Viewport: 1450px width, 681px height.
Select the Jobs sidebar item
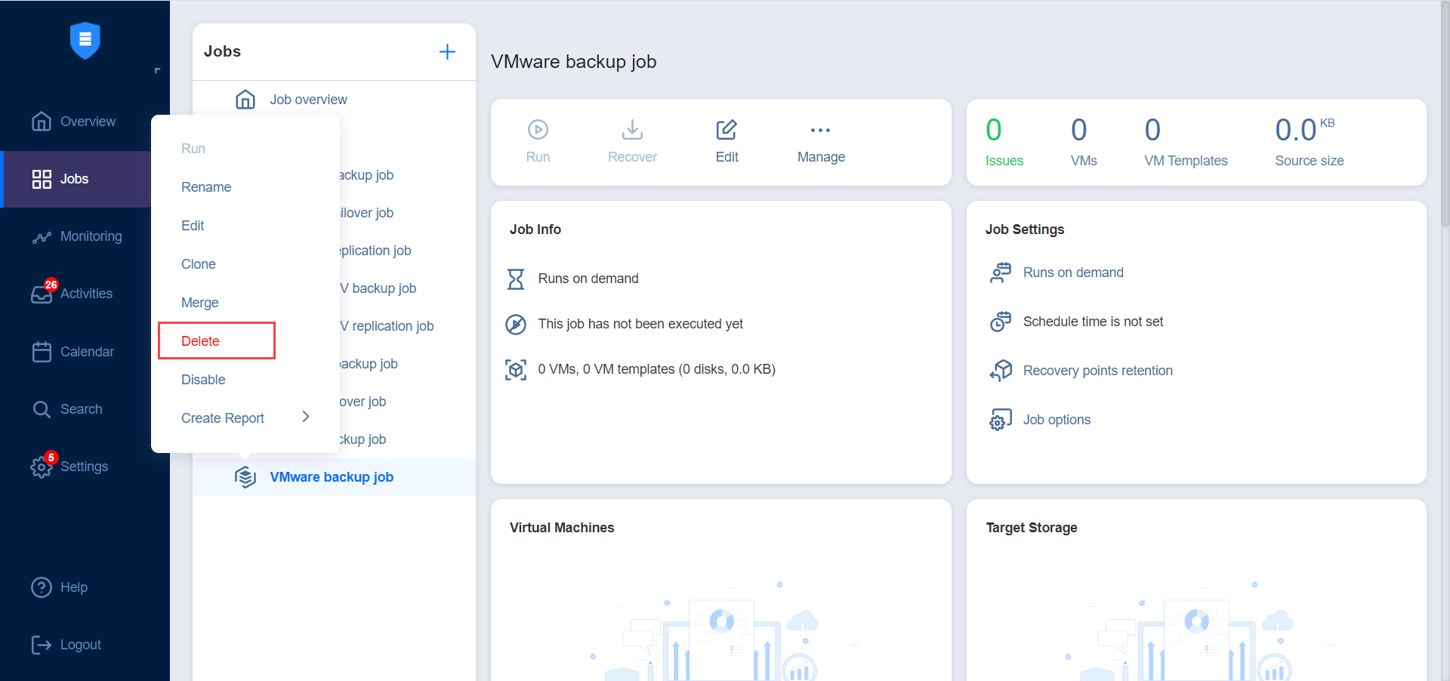click(76, 179)
